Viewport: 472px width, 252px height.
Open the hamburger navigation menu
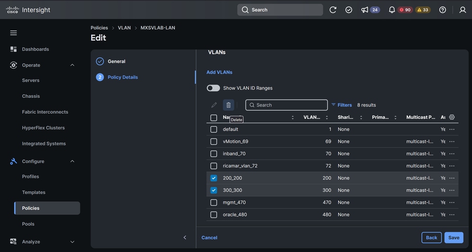click(x=14, y=33)
